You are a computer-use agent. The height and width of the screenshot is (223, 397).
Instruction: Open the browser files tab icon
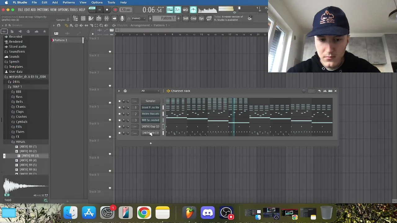(12, 31)
